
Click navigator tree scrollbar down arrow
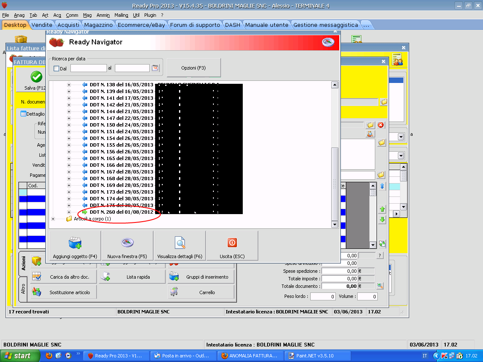(x=335, y=225)
